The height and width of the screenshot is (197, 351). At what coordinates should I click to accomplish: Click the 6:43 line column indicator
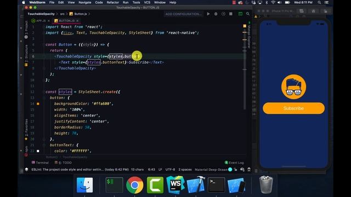click(x=151, y=170)
